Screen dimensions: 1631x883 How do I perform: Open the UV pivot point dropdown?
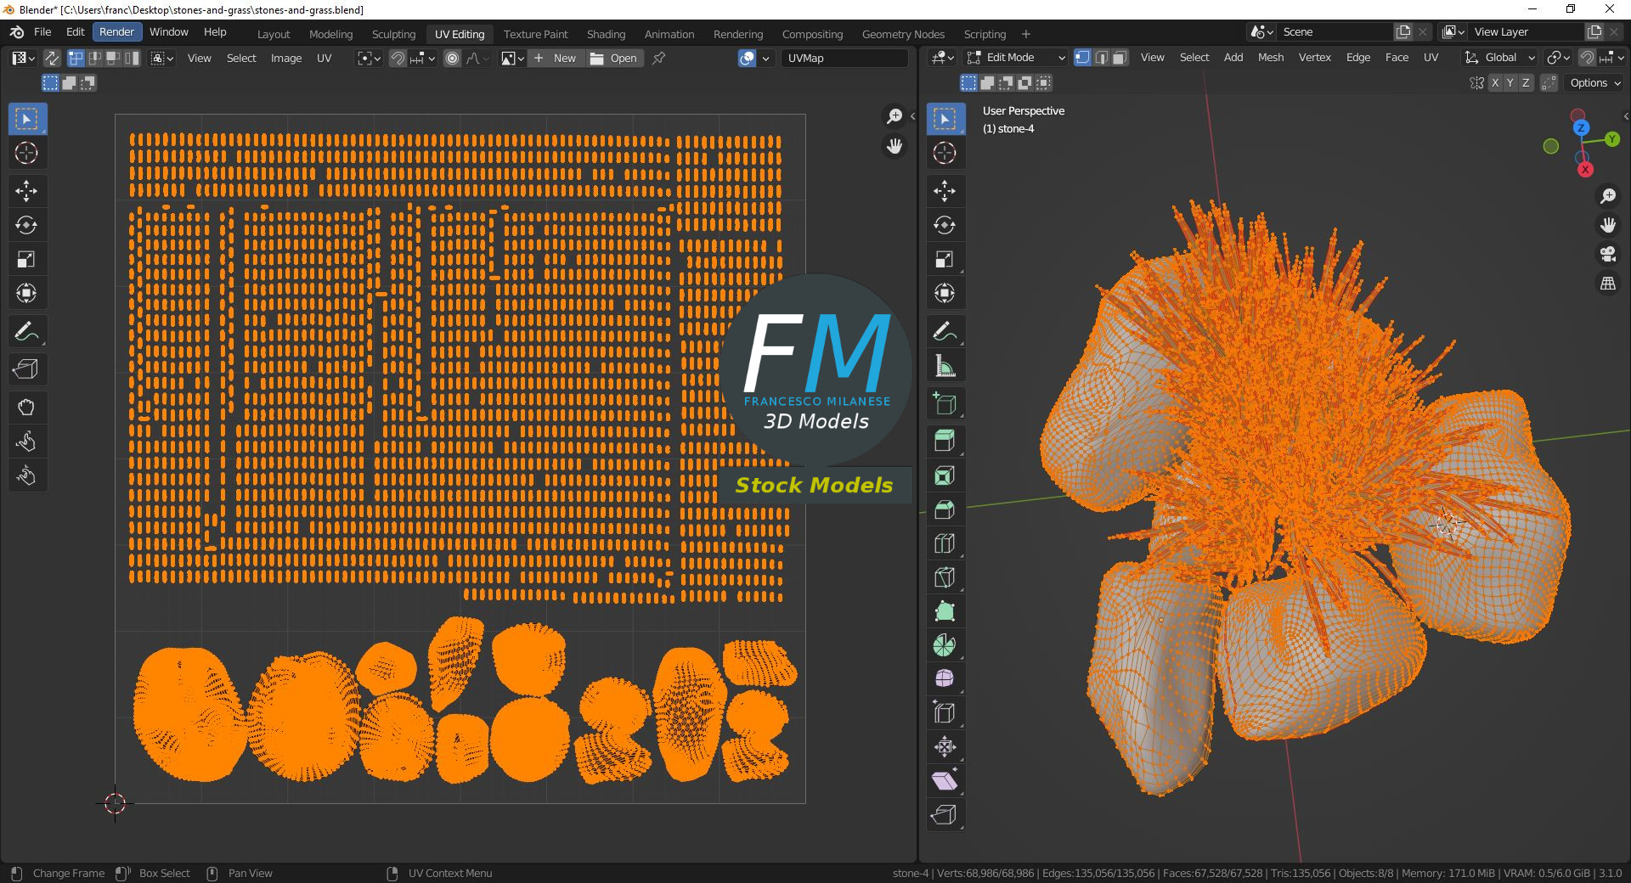pyautogui.click(x=369, y=58)
